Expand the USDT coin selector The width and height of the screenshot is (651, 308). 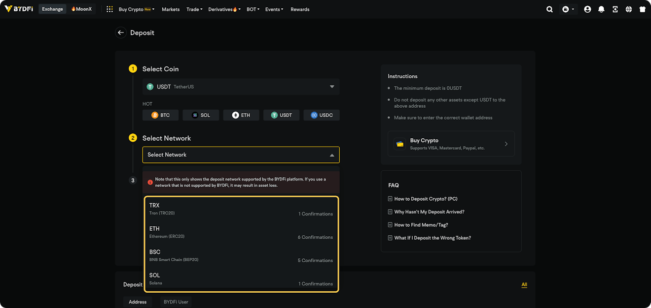click(241, 87)
